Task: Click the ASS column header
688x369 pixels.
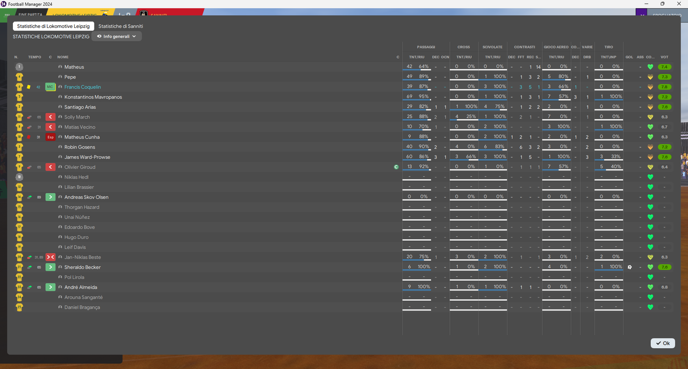Action: tap(640, 57)
